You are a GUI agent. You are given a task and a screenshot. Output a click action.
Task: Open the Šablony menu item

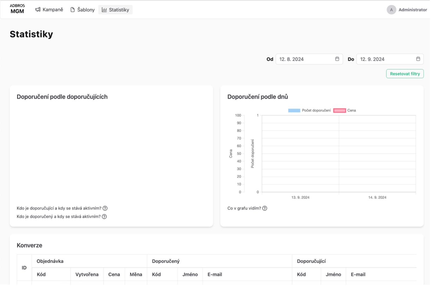(x=82, y=10)
